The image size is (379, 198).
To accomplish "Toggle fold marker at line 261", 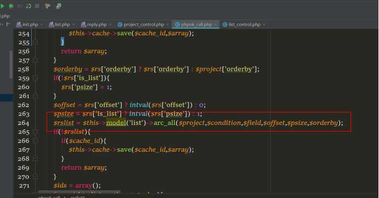I will pos(35,96).
